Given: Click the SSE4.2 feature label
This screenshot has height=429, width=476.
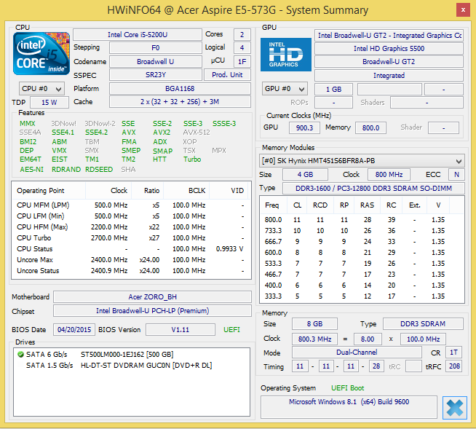Looking at the screenshot, I should [97, 133].
